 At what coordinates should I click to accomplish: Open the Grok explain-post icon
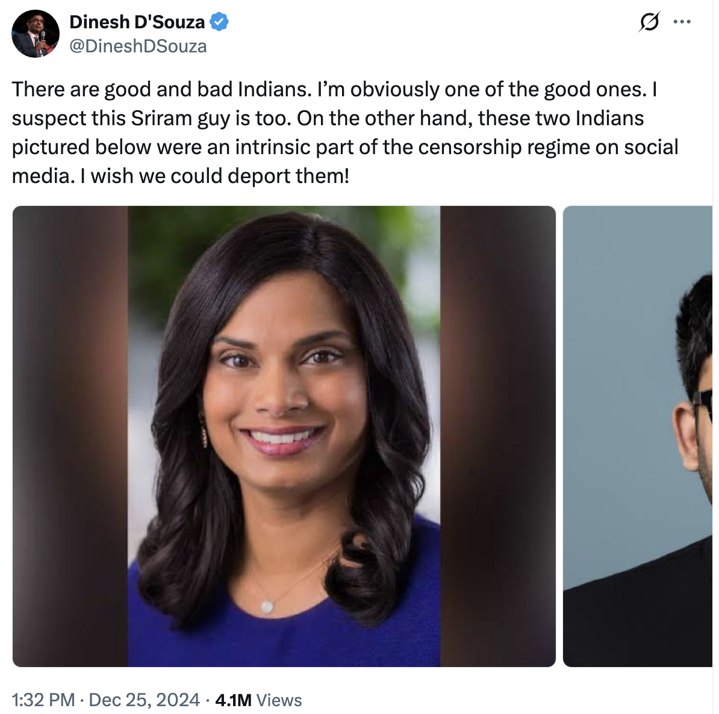649,22
